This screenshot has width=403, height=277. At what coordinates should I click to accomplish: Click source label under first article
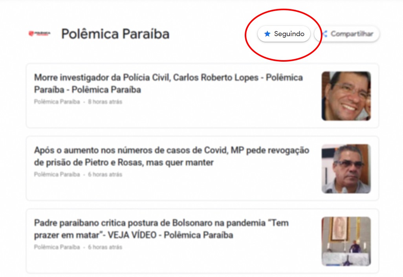click(57, 102)
